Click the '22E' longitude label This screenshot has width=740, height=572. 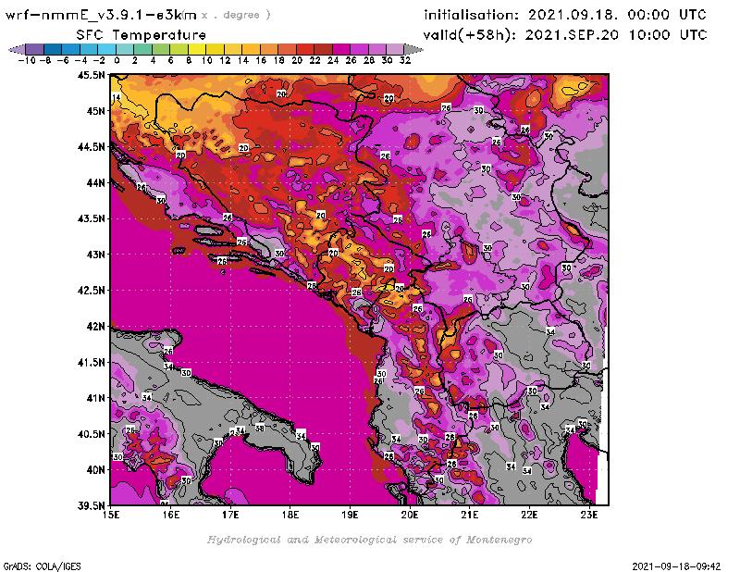tap(529, 515)
